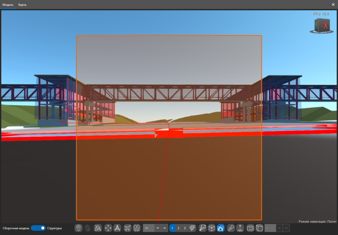Click the orientation view cube marked X
338x235 pixels.
click(321, 25)
